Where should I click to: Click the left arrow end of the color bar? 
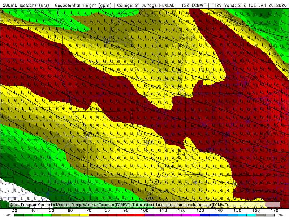(10, 215)
